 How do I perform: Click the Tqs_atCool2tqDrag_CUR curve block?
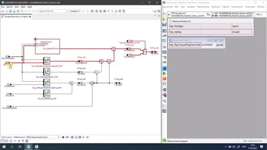click(47, 93)
